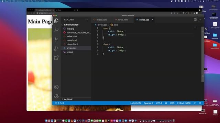
Task: Open a new tab in the browser
Action: pyautogui.click(x=78, y=10)
